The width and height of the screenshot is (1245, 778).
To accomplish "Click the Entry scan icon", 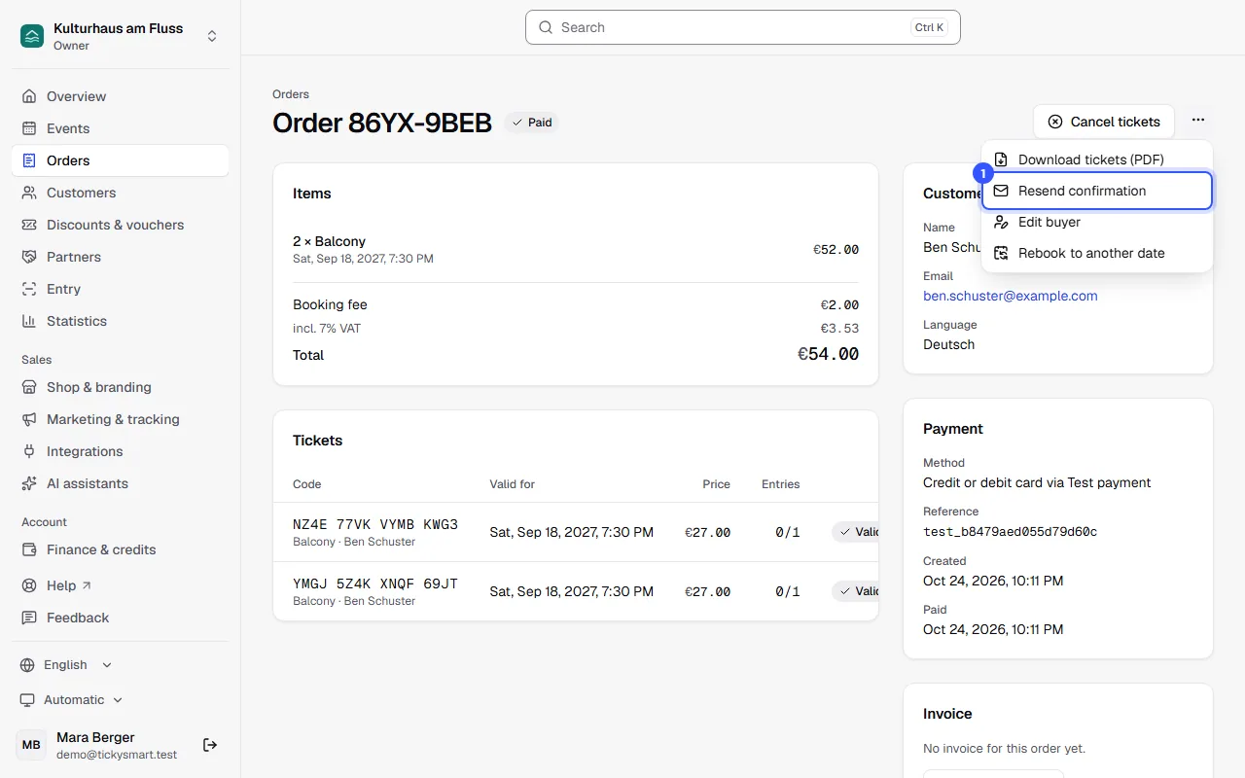I will [x=29, y=289].
